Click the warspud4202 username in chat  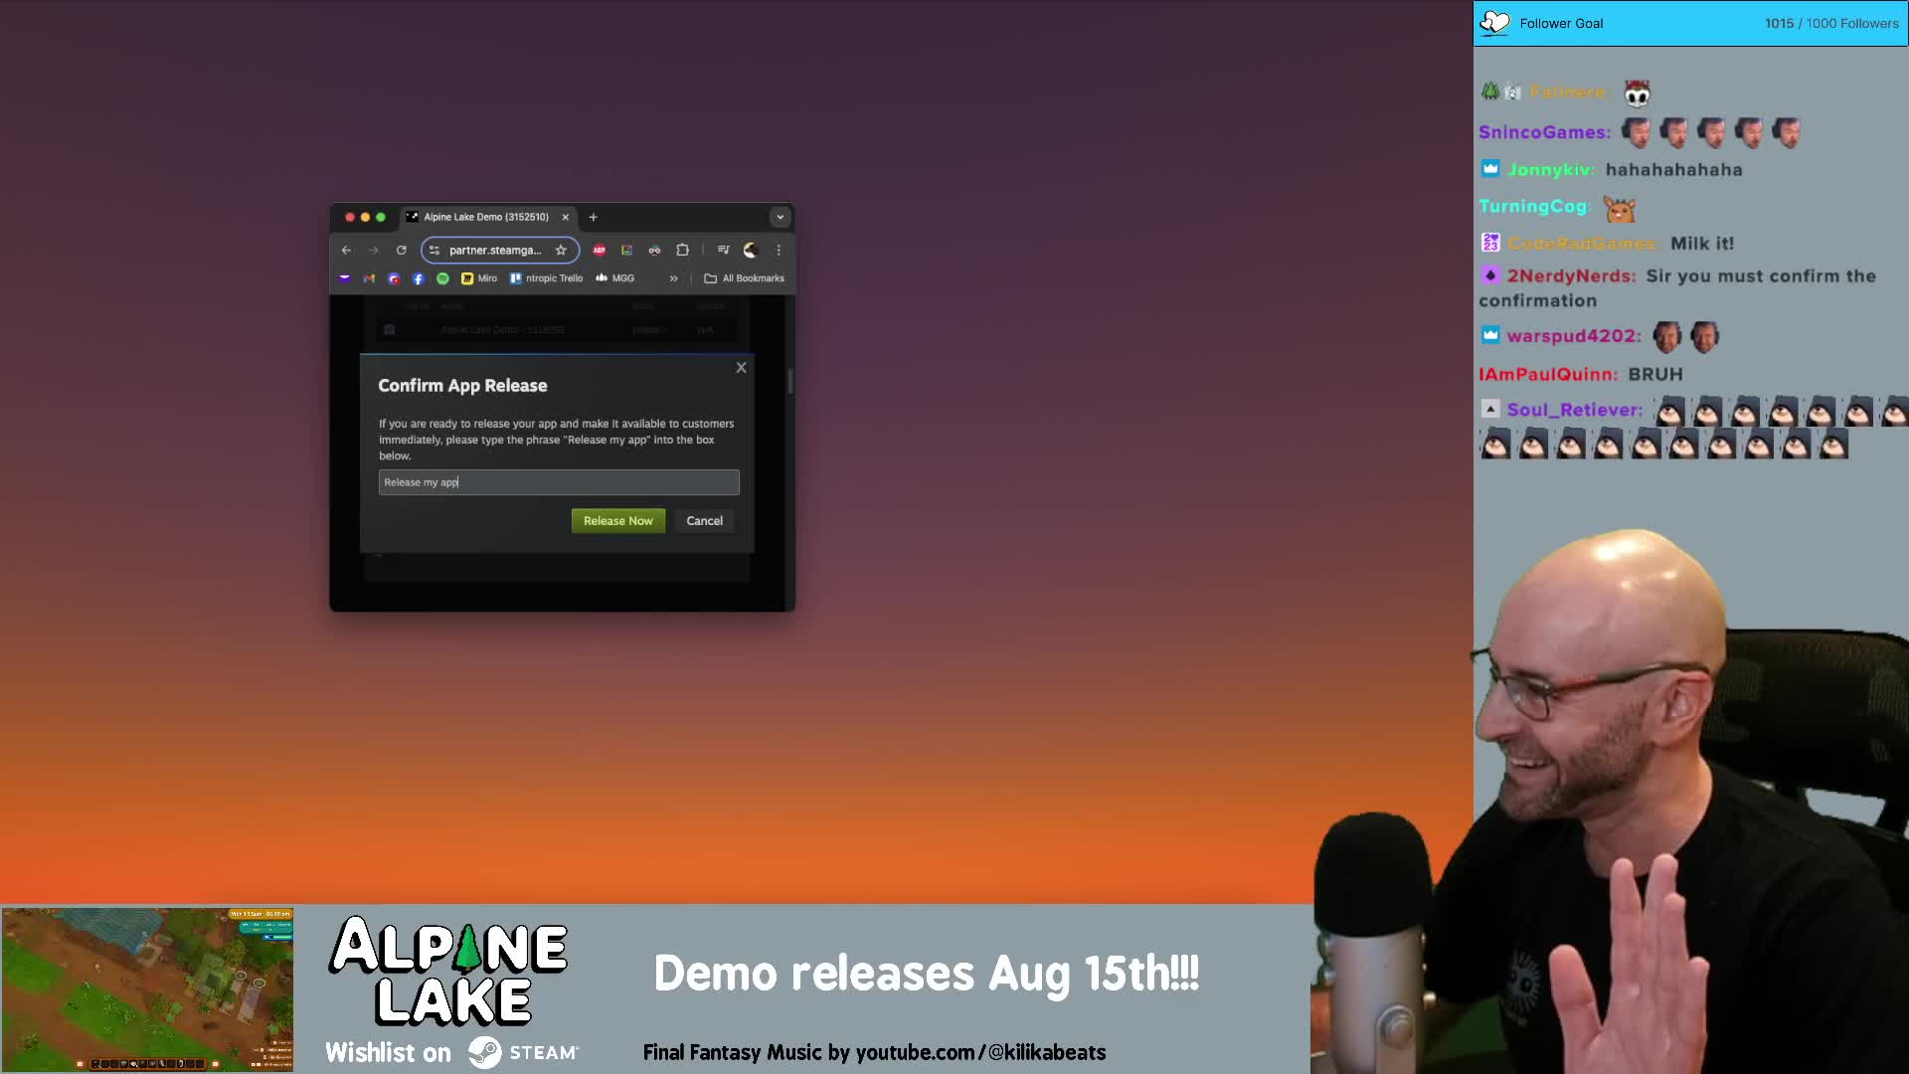click(1574, 336)
